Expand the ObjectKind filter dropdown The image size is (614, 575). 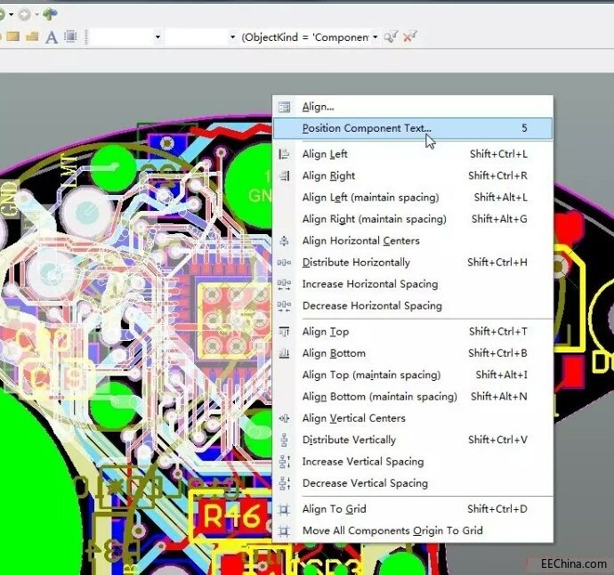[x=376, y=37]
